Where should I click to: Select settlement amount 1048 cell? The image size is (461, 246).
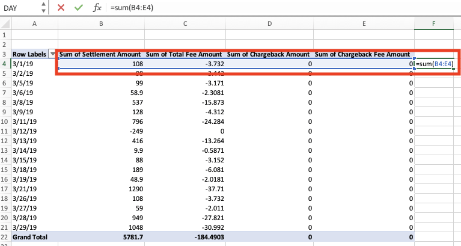(101, 227)
